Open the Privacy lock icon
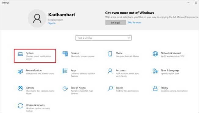Image resolution: width=199 pixels, height=113 pixels. [155, 88]
